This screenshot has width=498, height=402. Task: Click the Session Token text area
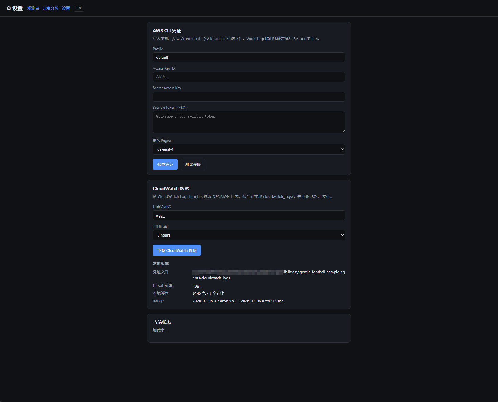[x=249, y=122]
